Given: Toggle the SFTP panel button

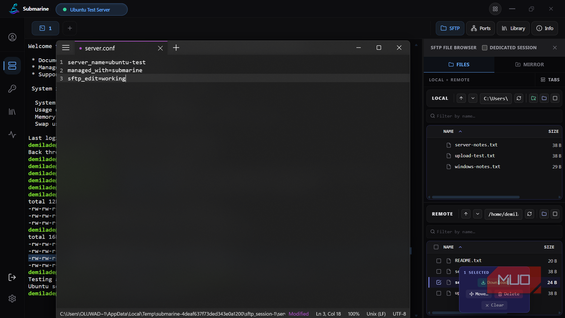Looking at the screenshot, I should click(450, 28).
